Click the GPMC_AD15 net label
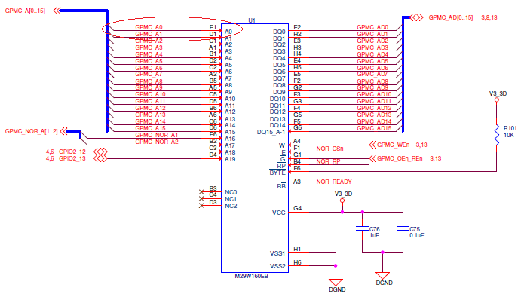This screenshot has width=518, height=294. 374,128
